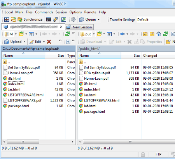The height and width of the screenshot is (159, 175).
Task: Sort the local panel by Size column
Action: click(x=55, y=56)
